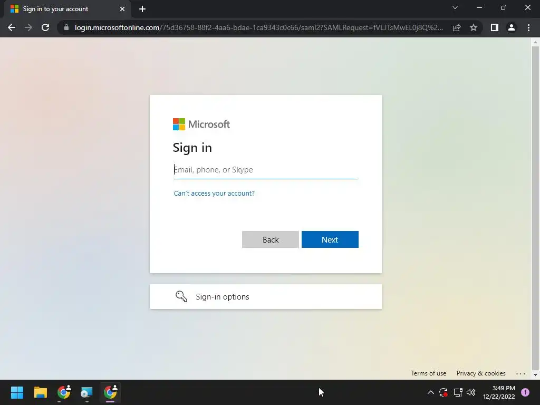Restore down the Chrome window
Screen dimensions: 540x405
pyautogui.click(x=504, y=7)
